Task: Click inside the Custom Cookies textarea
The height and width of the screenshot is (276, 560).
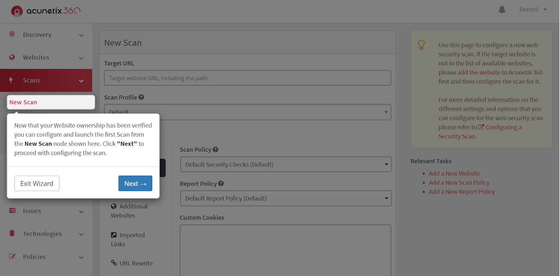Action: tap(285, 250)
